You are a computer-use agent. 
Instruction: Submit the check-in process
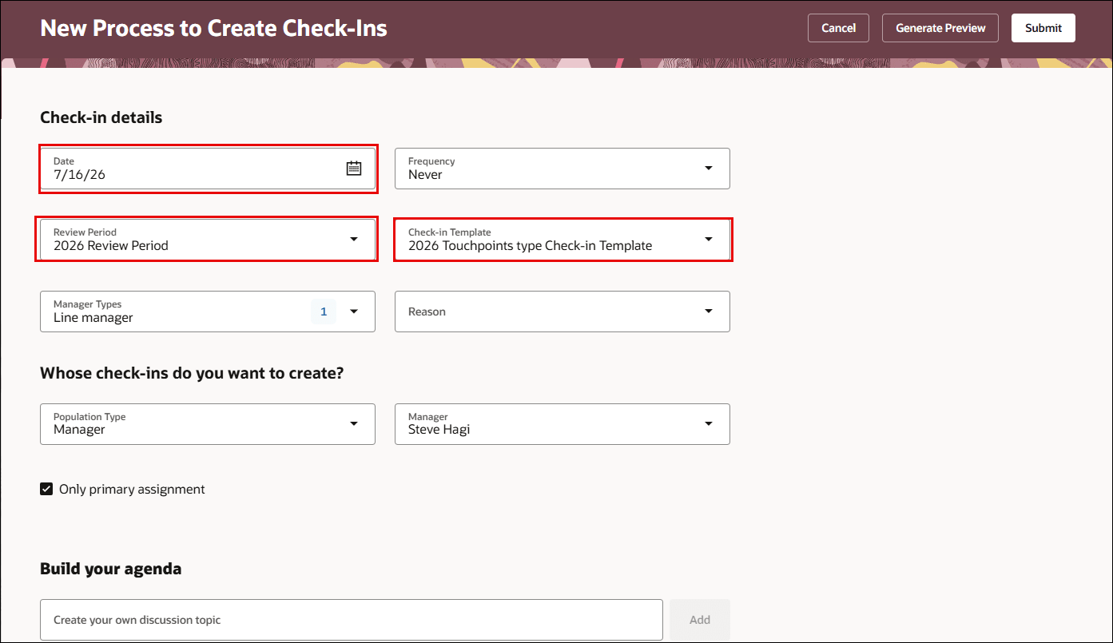[x=1043, y=28]
